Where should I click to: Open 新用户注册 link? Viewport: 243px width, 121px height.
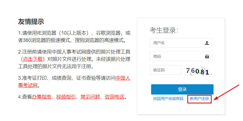tap(199, 99)
